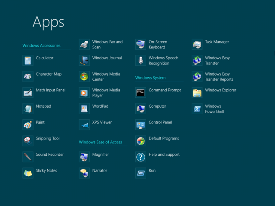The image size is (275, 206).
Task: Open the Windows Fax and Scan icon
Action: (x=84, y=44)
